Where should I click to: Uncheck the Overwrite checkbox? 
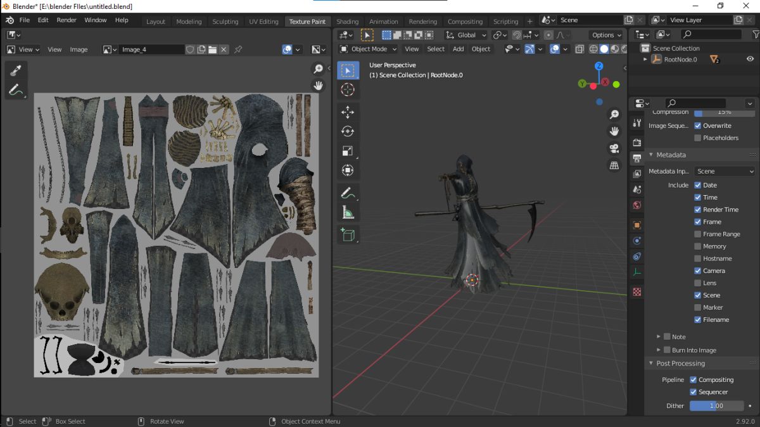[698, 125]
